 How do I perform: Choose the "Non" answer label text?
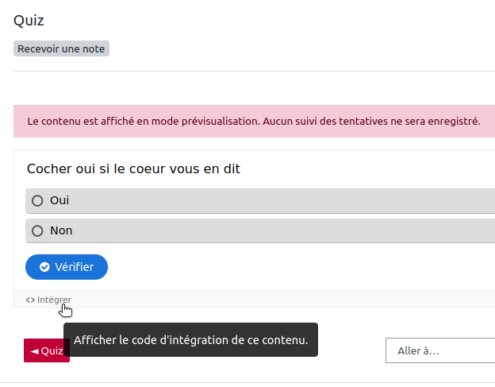pos(61,231)
